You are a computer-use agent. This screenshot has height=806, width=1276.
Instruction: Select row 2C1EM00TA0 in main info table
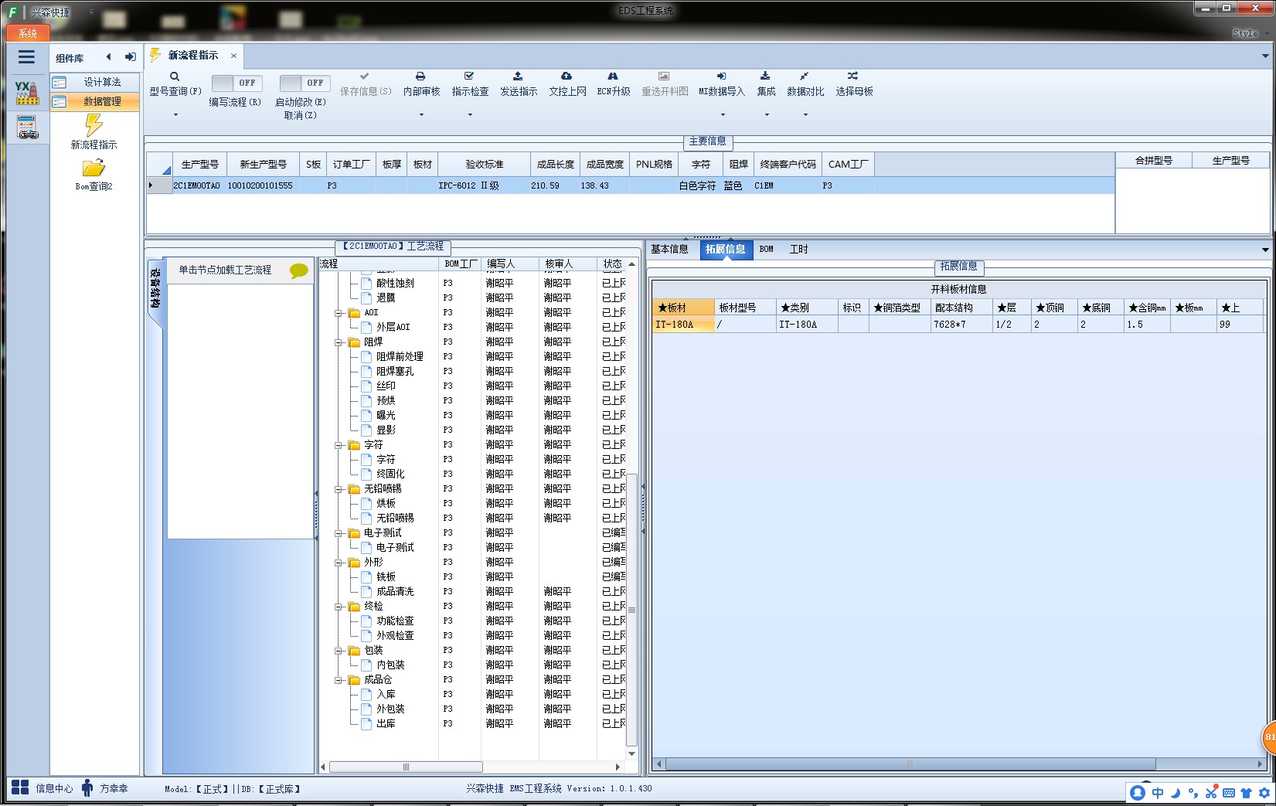tap(630, 185)
